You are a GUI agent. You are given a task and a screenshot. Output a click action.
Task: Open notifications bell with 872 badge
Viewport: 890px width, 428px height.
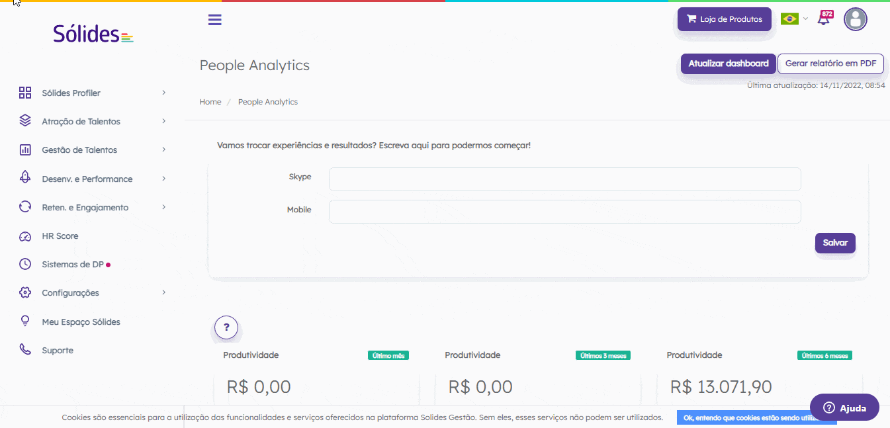coord(824,18)
